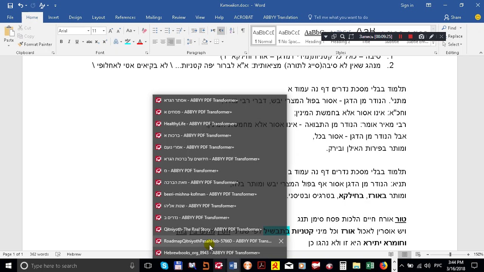This screenshot has height=272, width=484.
Task: Stop the screen recording
Action: point(410,37)
